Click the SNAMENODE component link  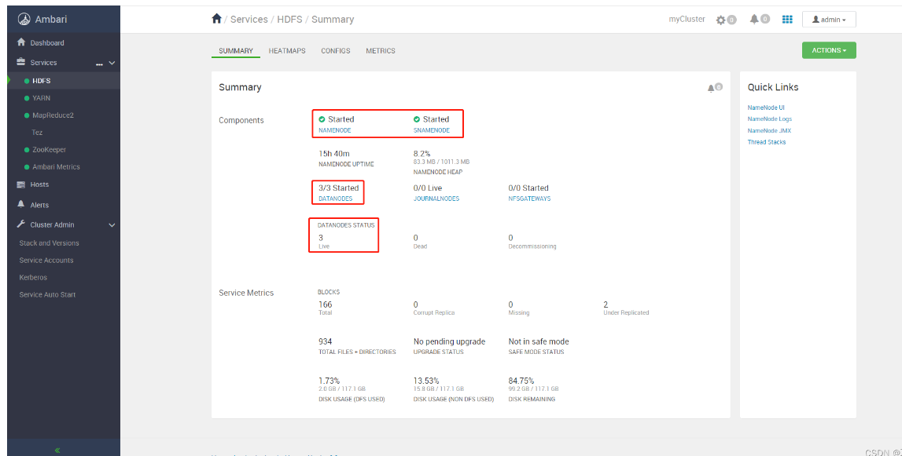[x=432, y=130]
